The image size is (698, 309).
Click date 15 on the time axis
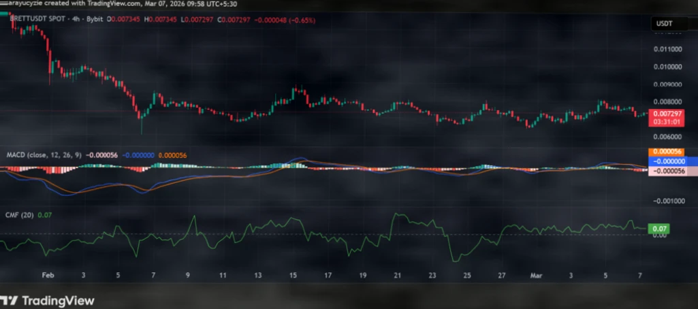(x=293, y=276)
